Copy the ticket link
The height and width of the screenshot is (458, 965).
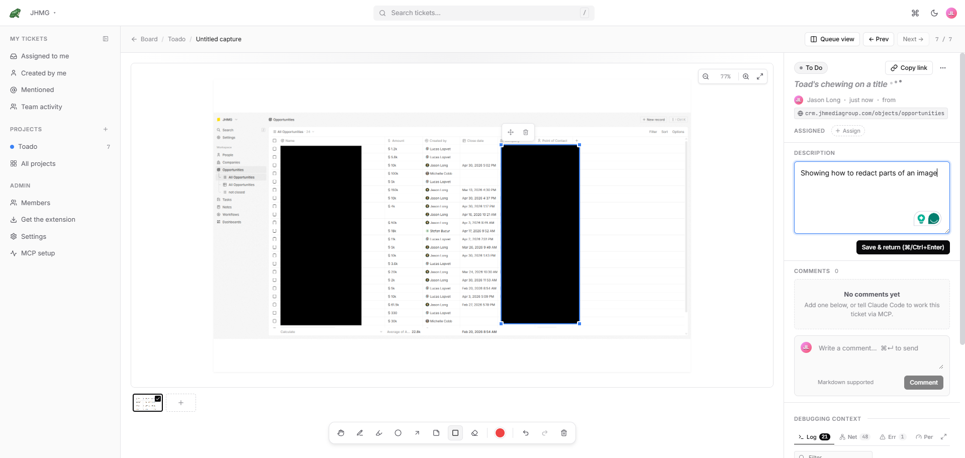click(x=909, y=68)
